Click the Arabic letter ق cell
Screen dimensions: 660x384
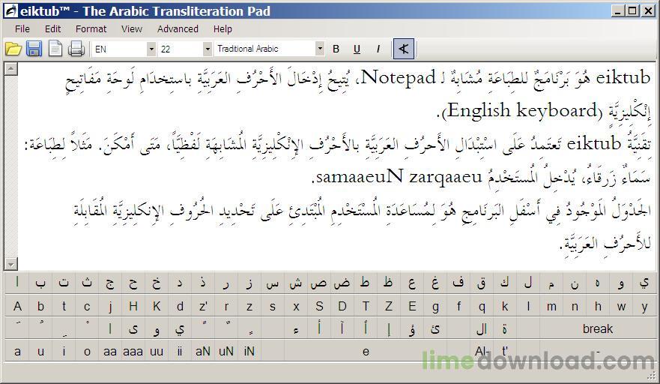[482, 283]
